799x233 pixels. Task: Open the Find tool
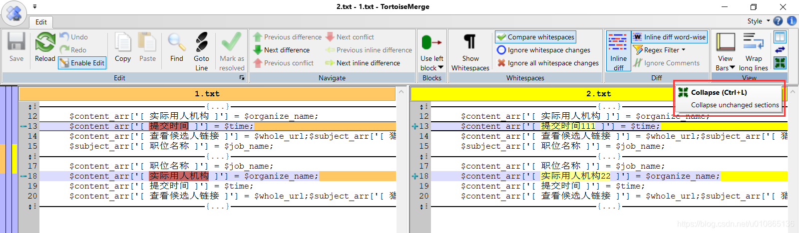click(x=177, y=47)
